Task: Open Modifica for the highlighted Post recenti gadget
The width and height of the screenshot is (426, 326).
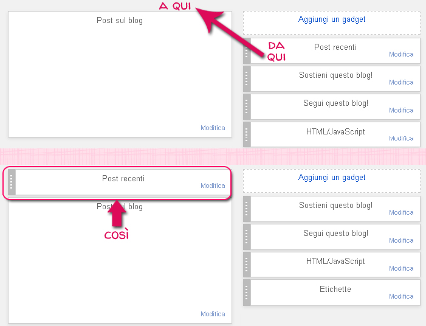Action: [x=213, y=186]
